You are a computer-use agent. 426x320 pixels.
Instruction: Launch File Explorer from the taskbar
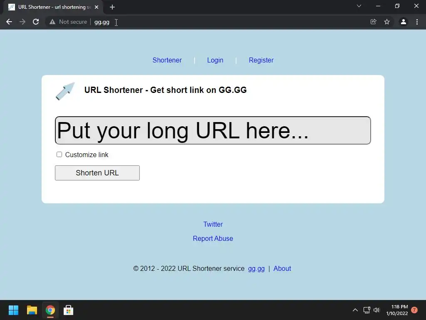pyautogui.click(x=32, y=310)
